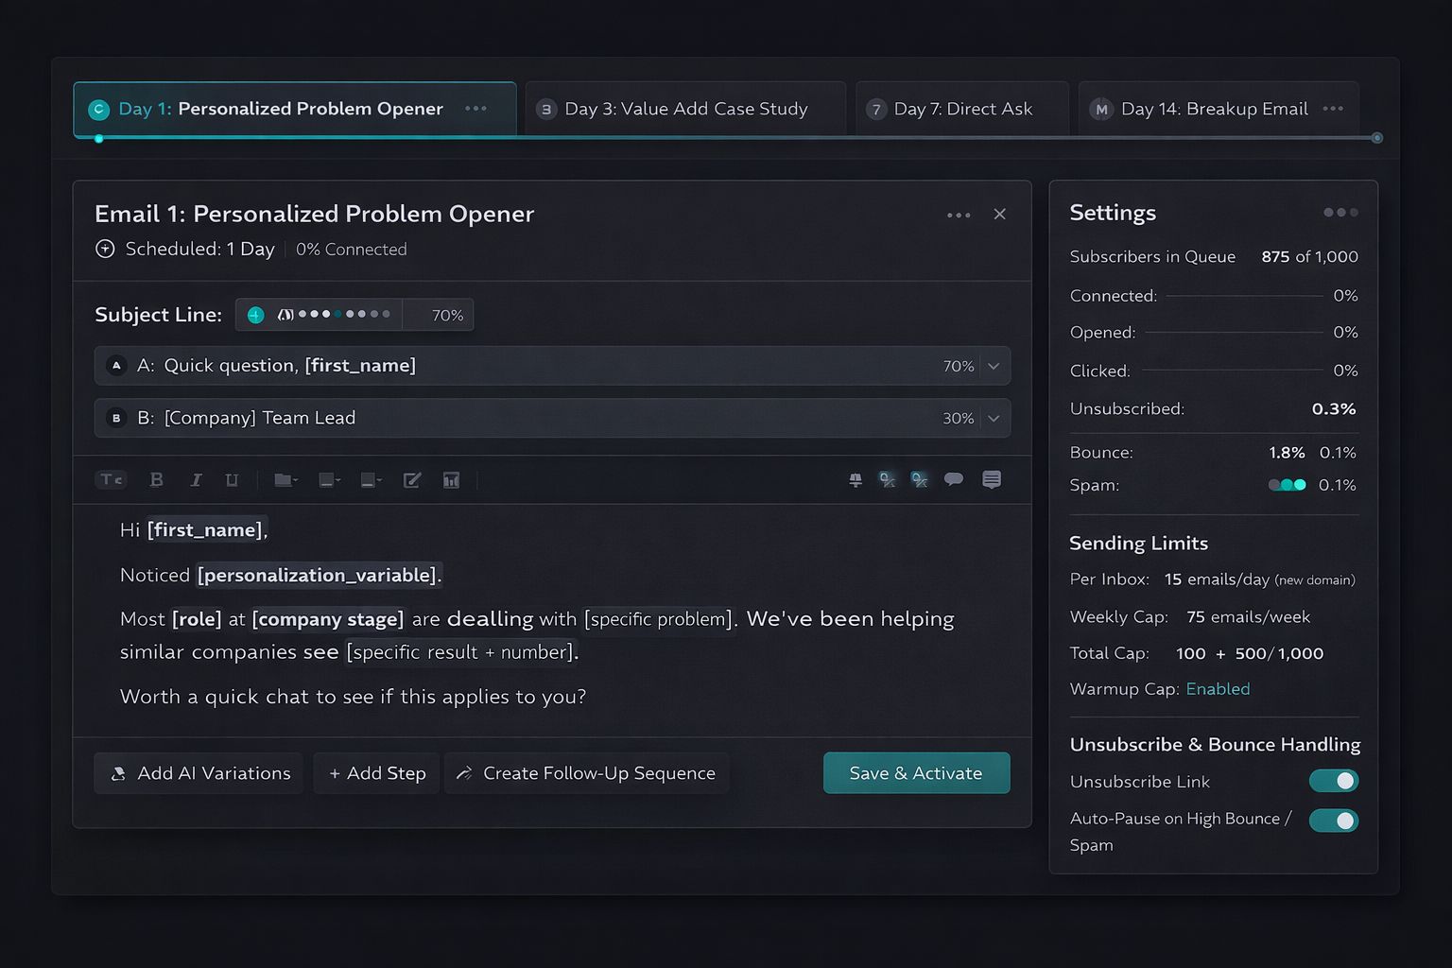
Task: Click the Save & Activate button
Action: (x=916, y=773)
